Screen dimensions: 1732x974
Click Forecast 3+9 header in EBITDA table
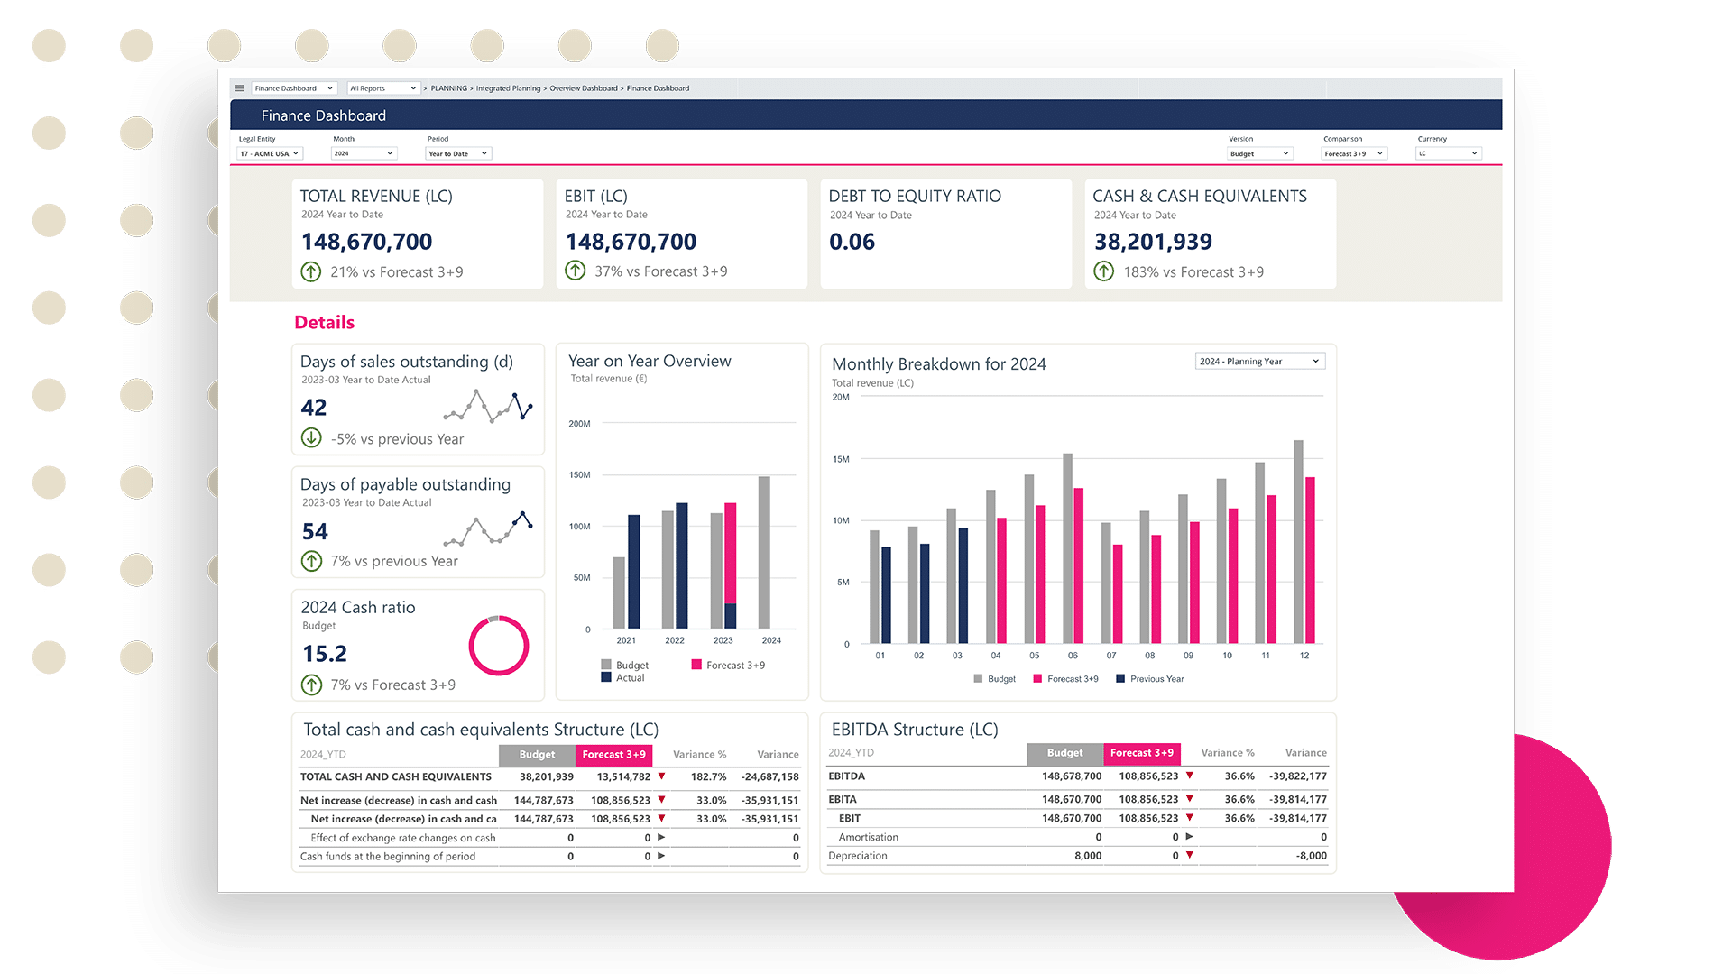1142,753
